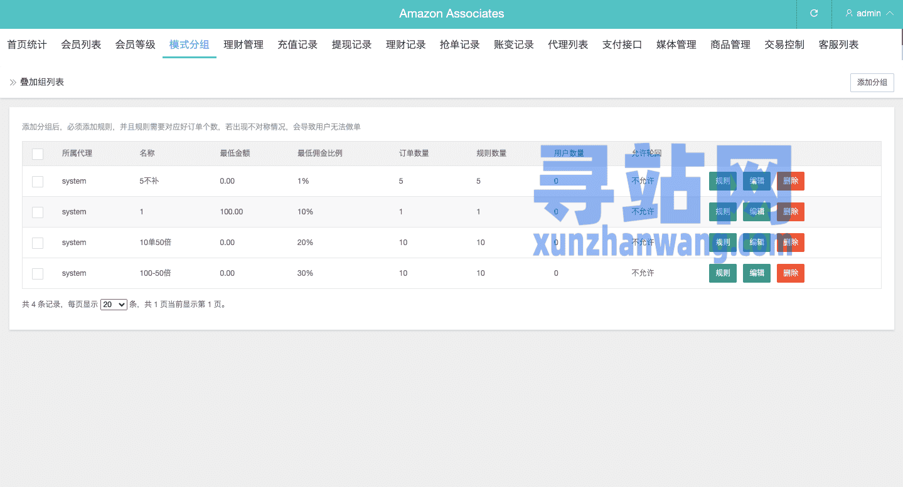Toggle the select-all checkbox in table header
Screen dimensions: 903x487
pyautogui.click(x=38, y=154)
